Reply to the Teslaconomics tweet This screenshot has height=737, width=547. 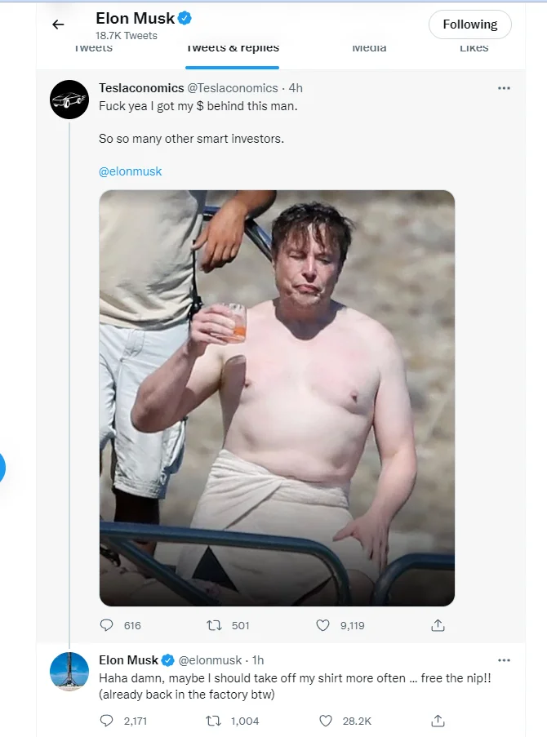106,625
